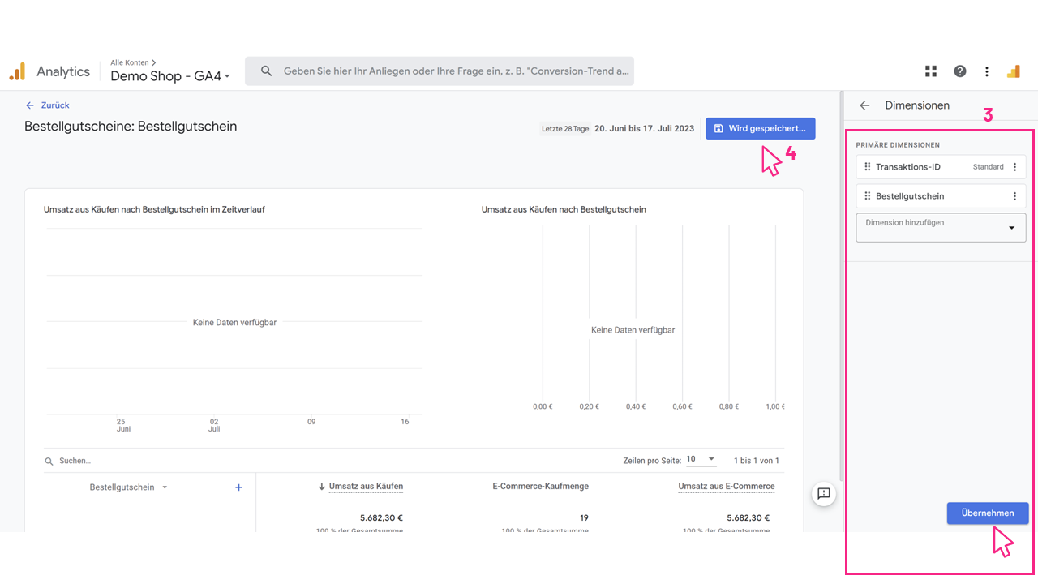Click the table search magnifier icon
The width and height of the screenshot is (1038, 584).
tap(49, 461)
